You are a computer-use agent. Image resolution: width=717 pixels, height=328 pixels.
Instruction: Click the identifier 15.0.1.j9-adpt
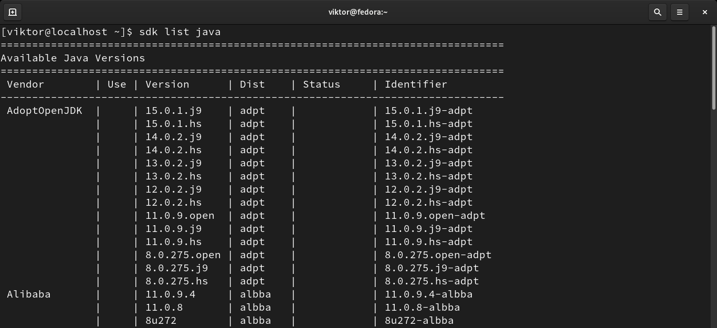point(428,111)
